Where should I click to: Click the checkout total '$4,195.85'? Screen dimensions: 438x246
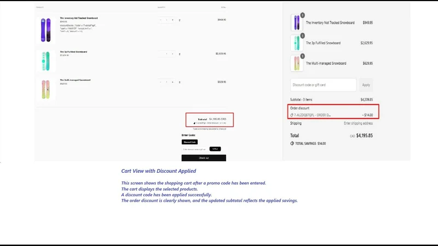point(365,136)
